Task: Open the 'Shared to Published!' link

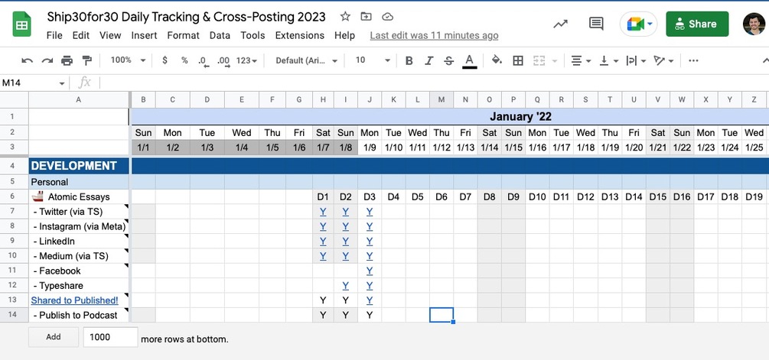Action: 74,300
